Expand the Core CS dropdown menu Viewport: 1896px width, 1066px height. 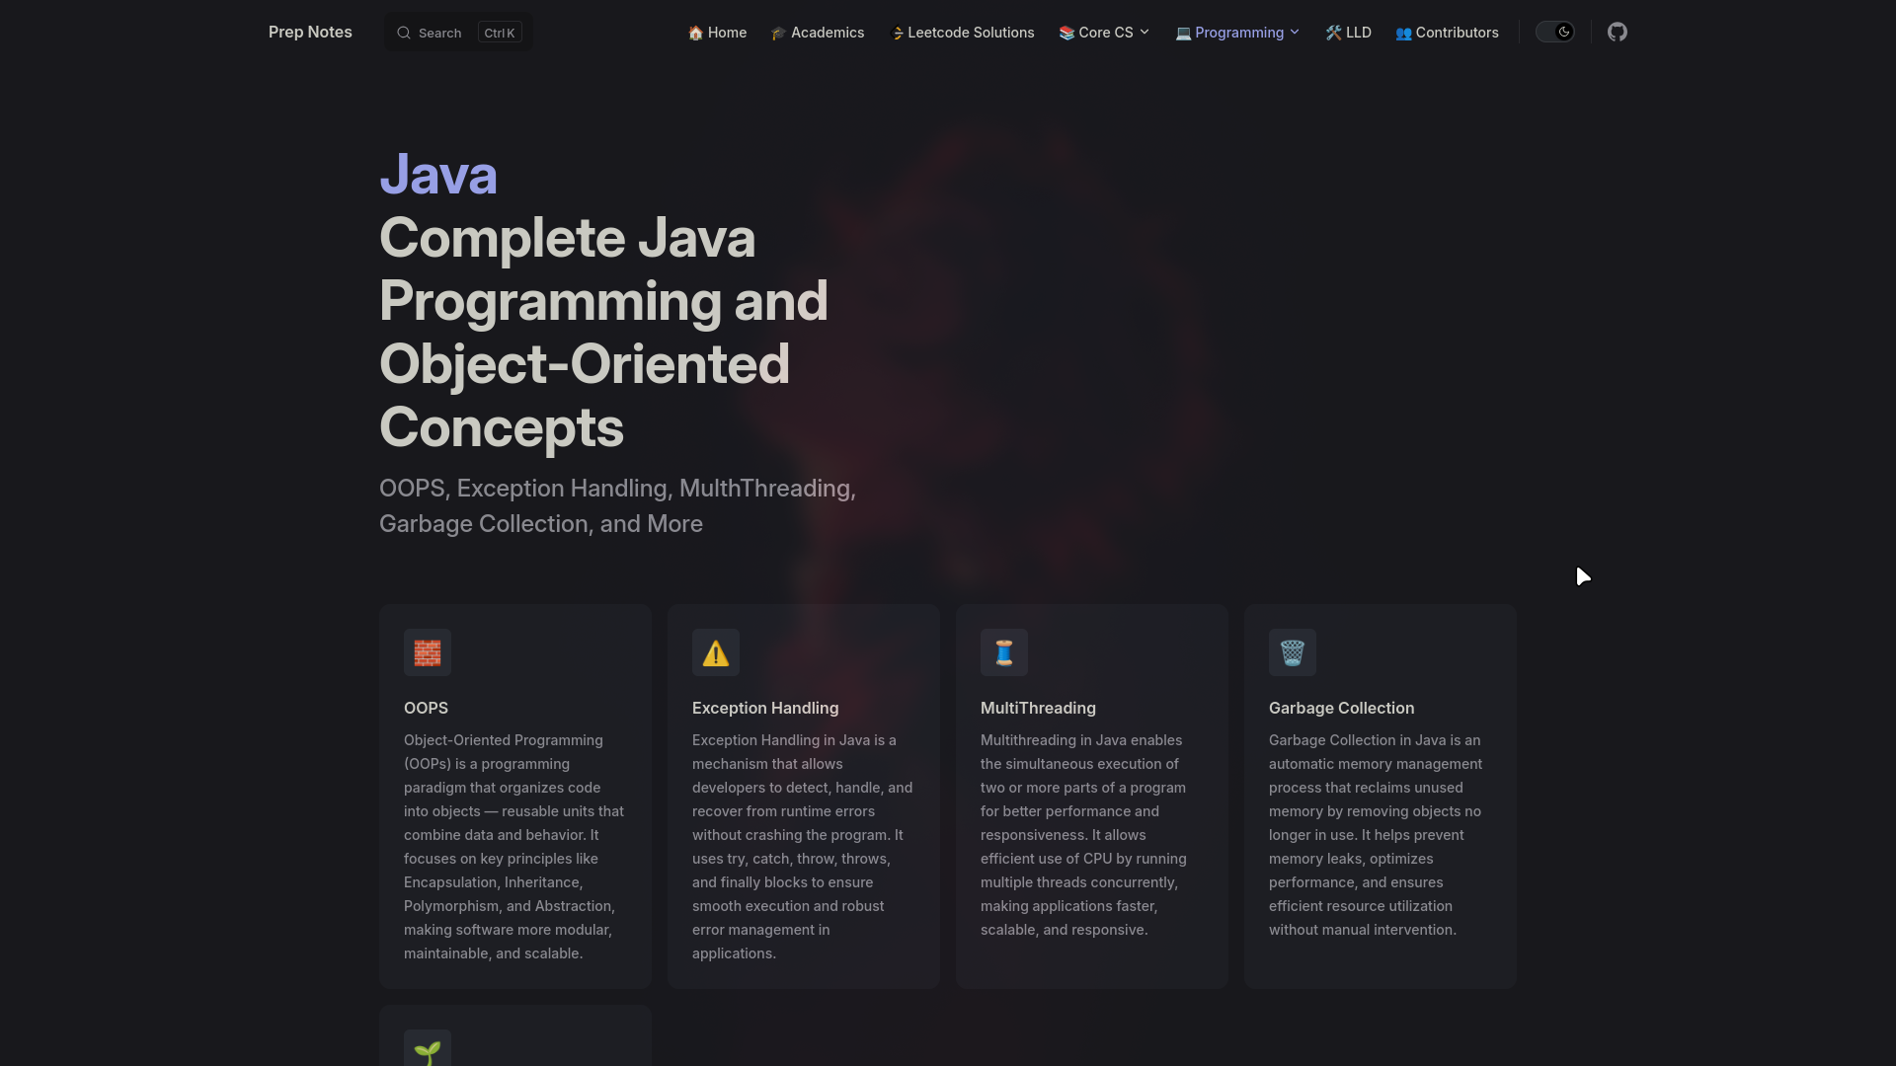1104,33
